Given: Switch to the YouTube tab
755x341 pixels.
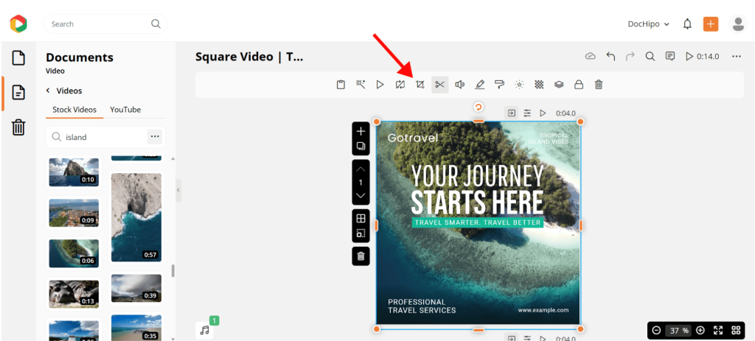Looking at the screenshot, I should [125, 110].
